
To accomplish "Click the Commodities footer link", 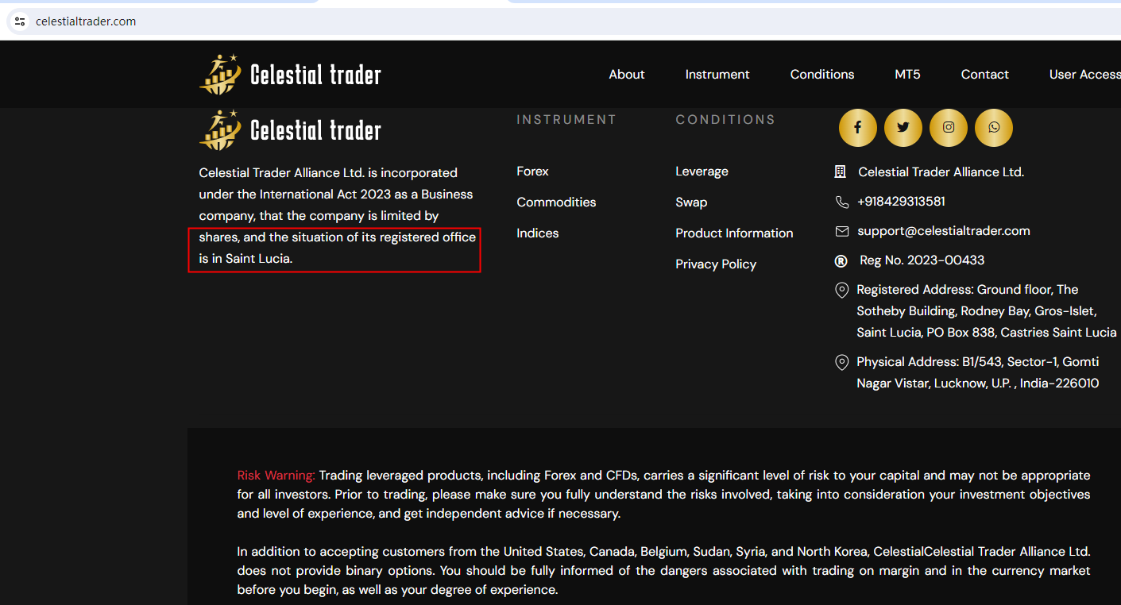I will [x=556, y=202].
